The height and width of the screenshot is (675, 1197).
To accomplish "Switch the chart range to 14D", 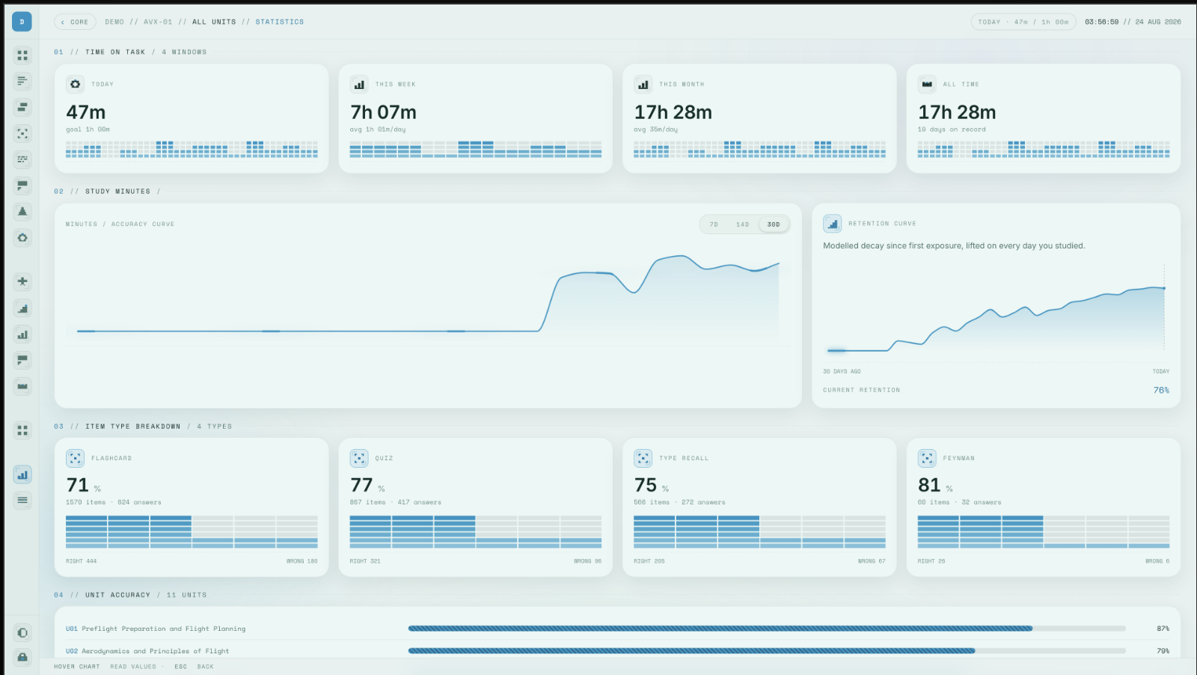I will [x=742, y=225].
